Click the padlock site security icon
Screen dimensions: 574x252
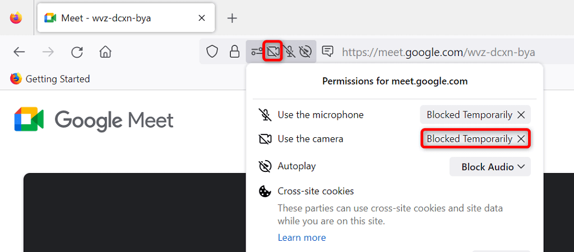point(234,52)
